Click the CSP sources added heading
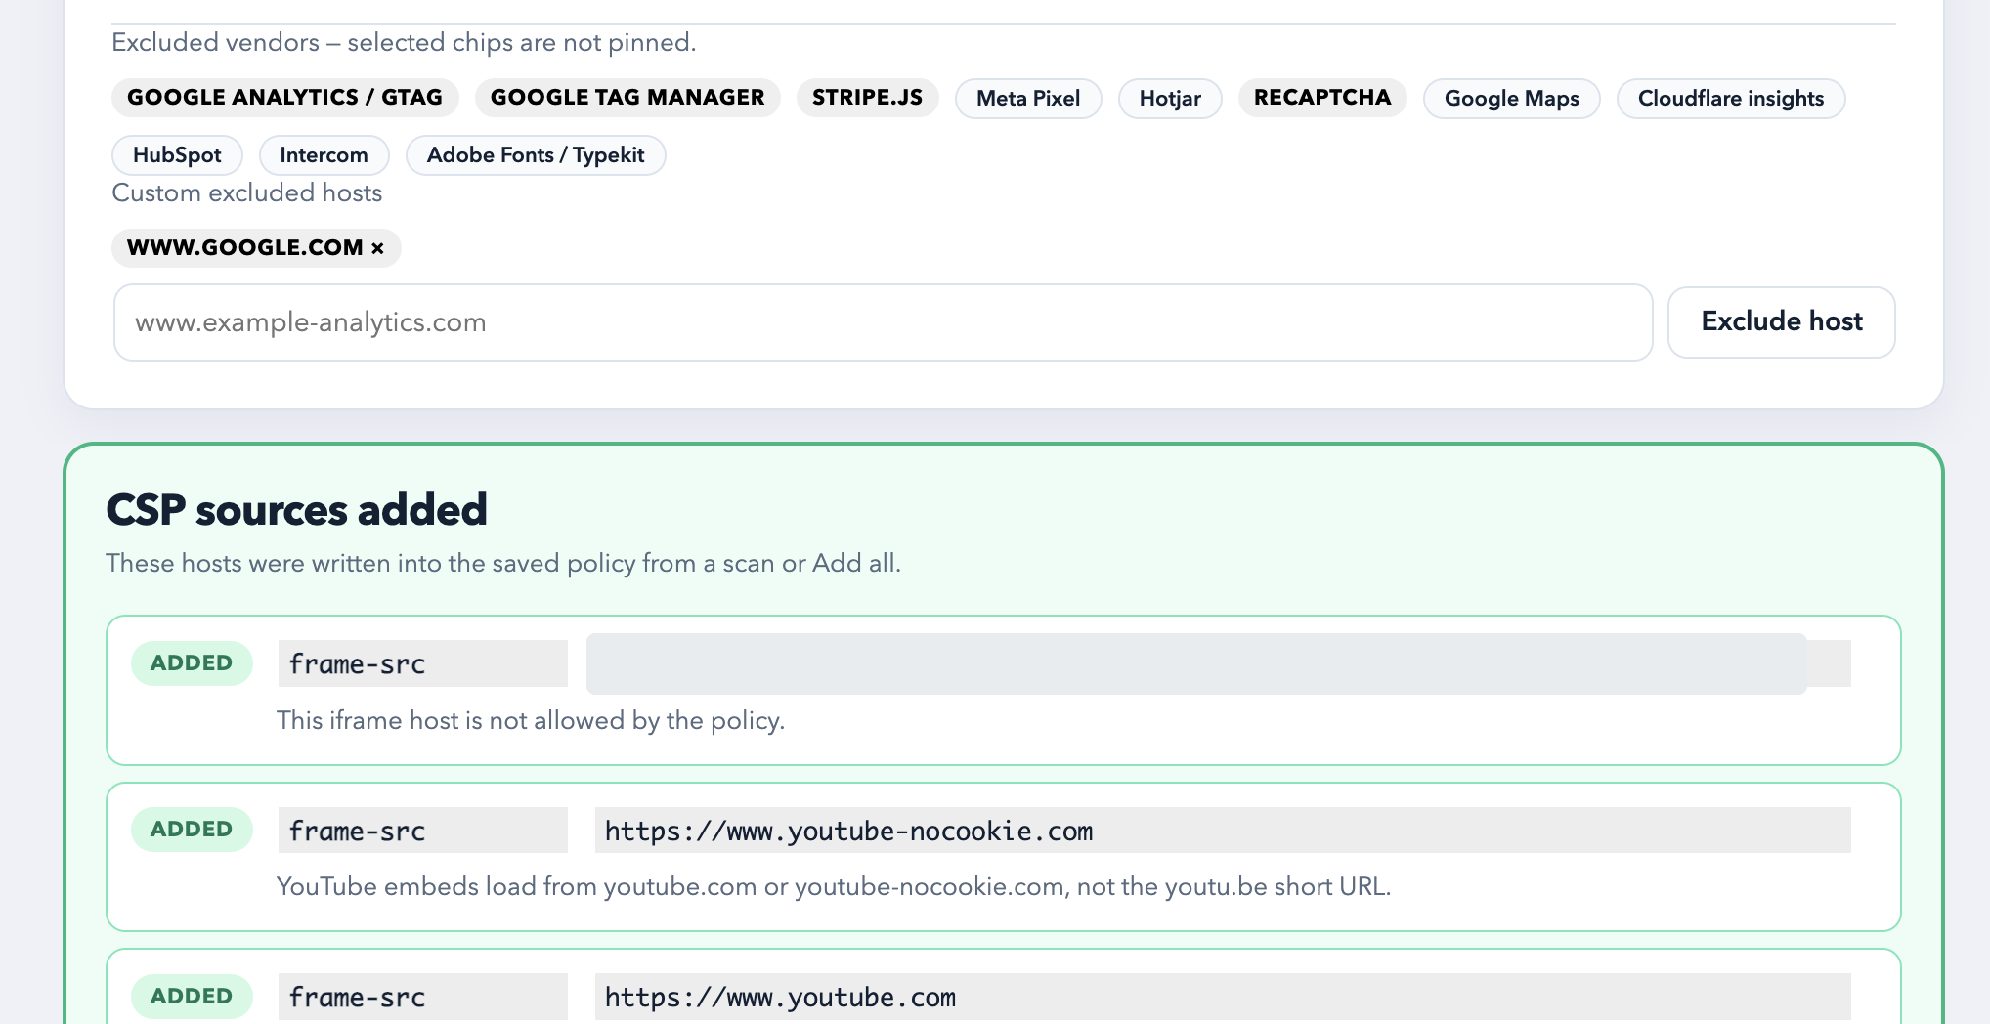Screen dimensions: 1990x1024 click(296, 510)
